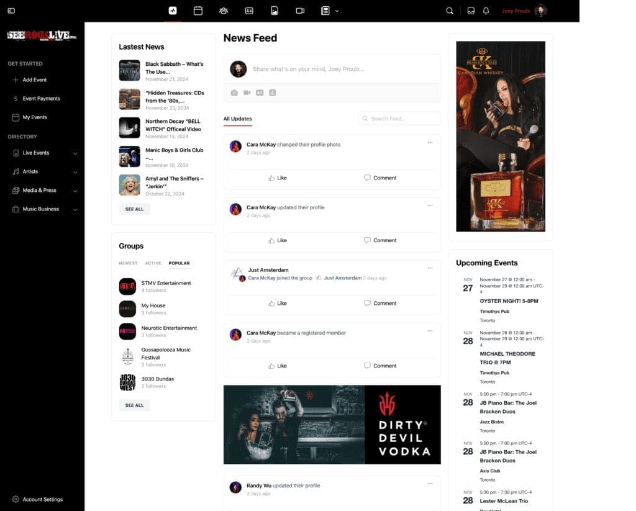Select the Active groups tab
This screenshot has height=511, width=636.
tap(153, 263)
